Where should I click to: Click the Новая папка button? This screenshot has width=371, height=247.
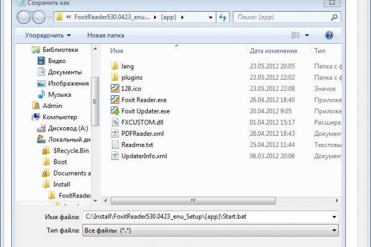click(x=104, y=35)
